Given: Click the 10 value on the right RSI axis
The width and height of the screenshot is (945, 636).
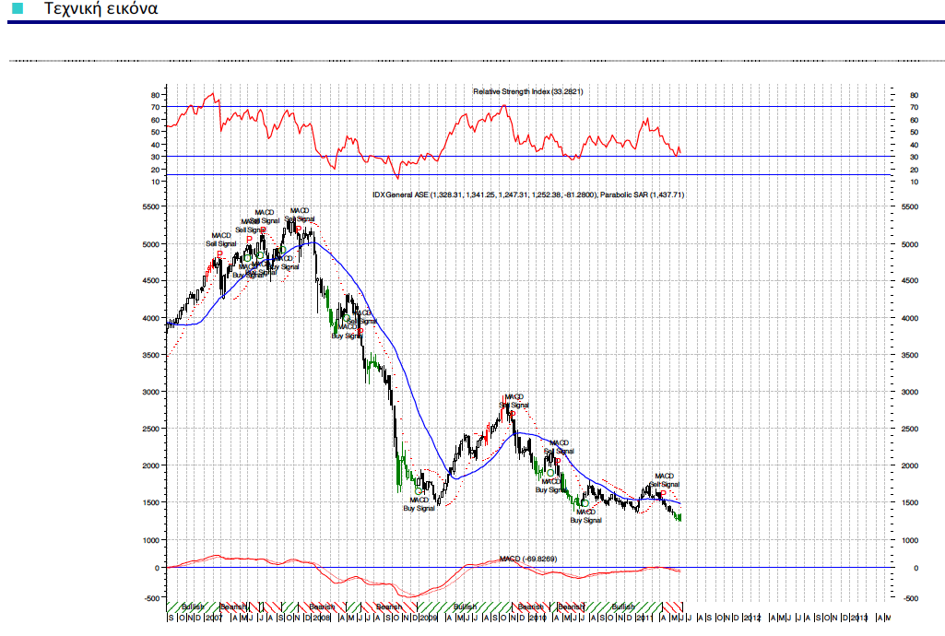Looking at the screenshot, I should 915,182.
